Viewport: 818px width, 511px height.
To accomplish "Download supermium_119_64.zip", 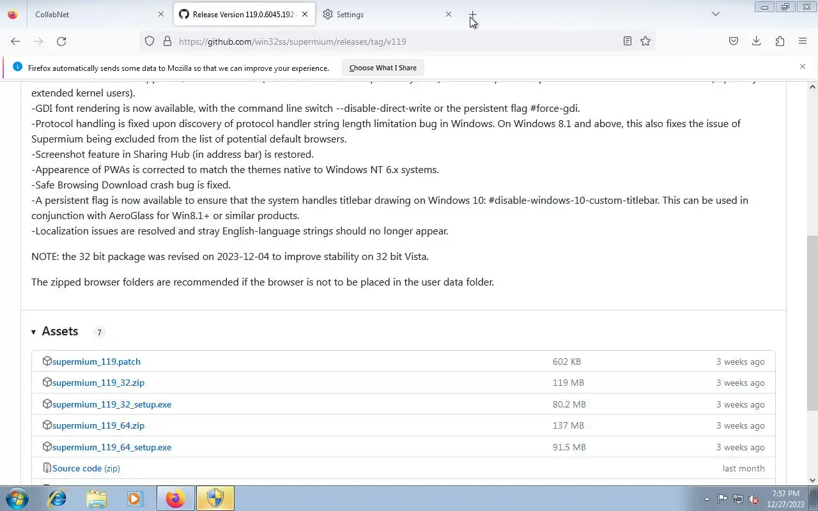I will [x=98, y=425].
